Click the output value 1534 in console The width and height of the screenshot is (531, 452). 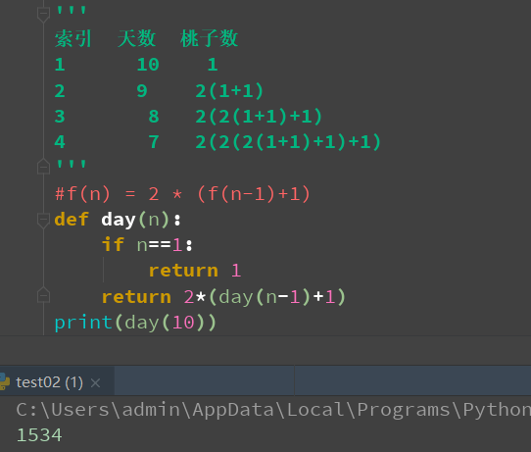pos(39,435)
